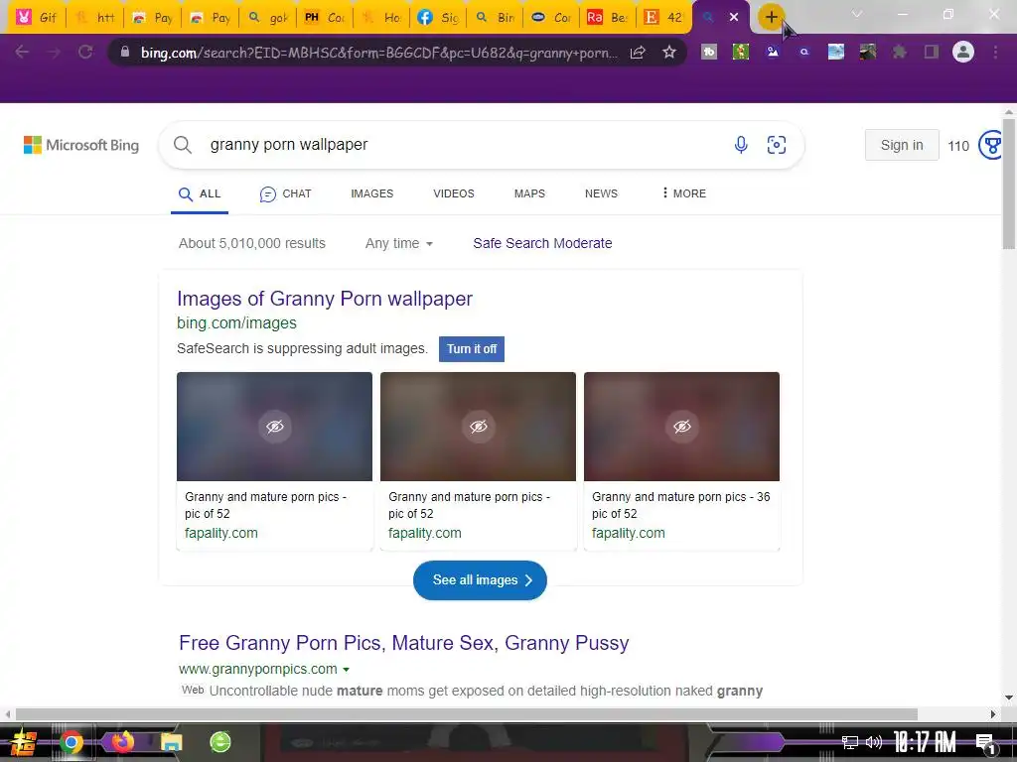The image size is (1017, 762).
Task: Switch to the CHAT tab
Action: coord(285,193)
